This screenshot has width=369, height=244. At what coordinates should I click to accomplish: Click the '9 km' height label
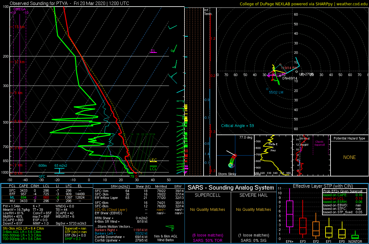tap(18, 93)
